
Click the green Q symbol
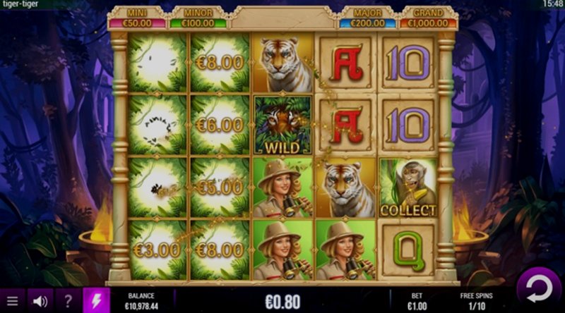click(408, 250)
